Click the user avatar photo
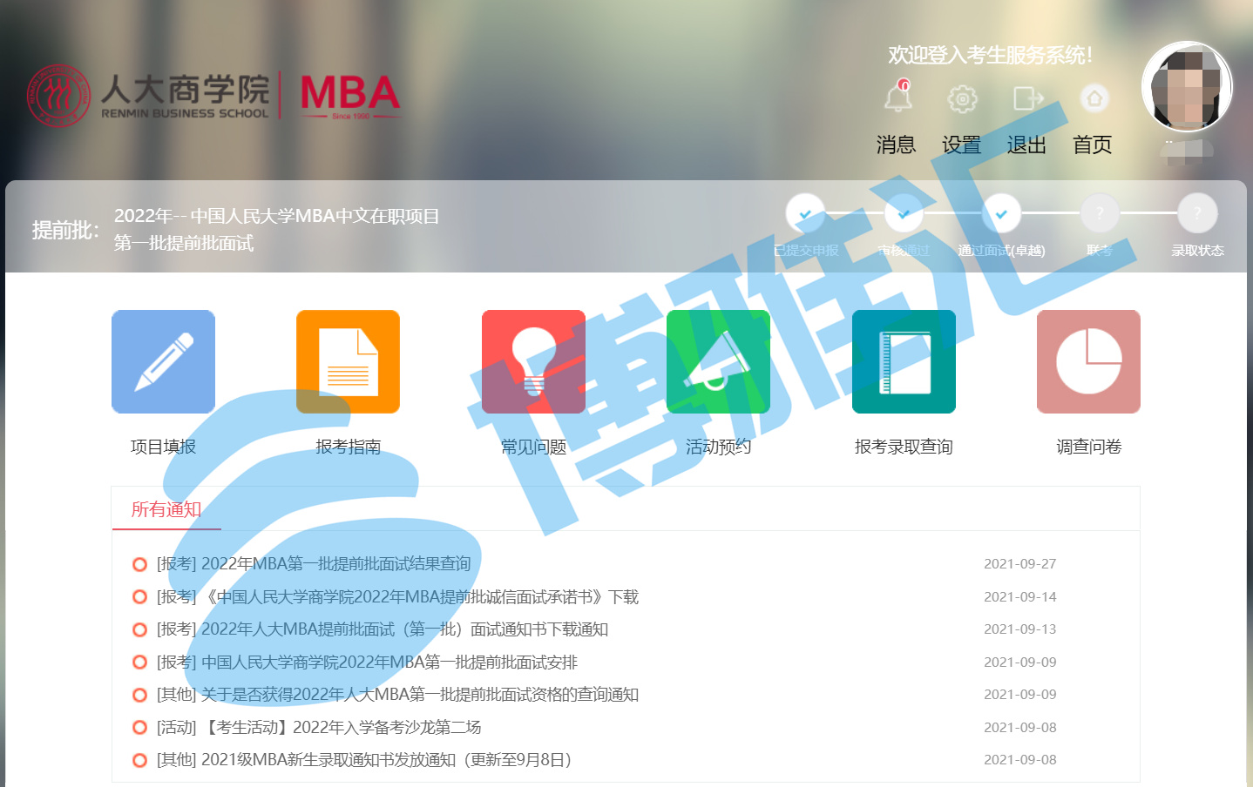Screen dimensions: 1253x787 click(1187, 86)
